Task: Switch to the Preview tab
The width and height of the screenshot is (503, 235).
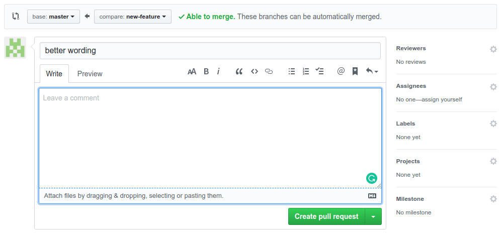Action: [x=90, y=74]
